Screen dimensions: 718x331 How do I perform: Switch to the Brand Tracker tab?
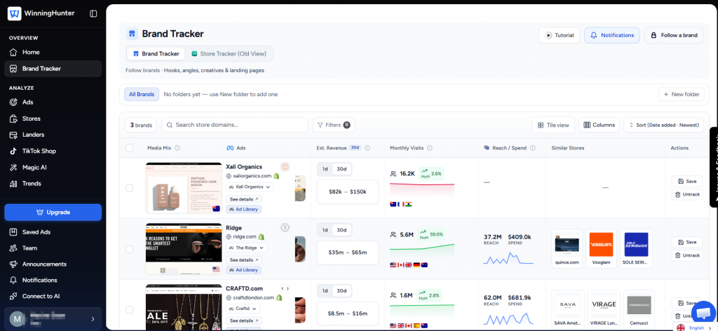[156, 53]
